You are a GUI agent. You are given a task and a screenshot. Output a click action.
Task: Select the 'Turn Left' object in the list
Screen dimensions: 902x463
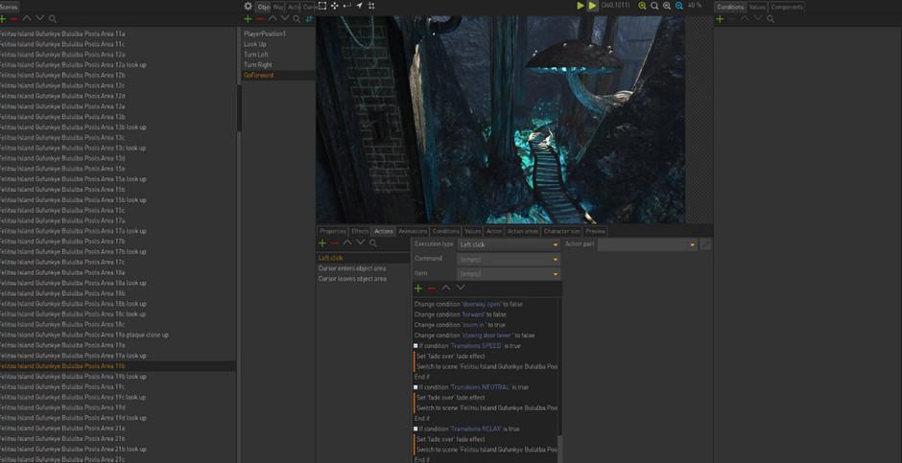[256, 55]
